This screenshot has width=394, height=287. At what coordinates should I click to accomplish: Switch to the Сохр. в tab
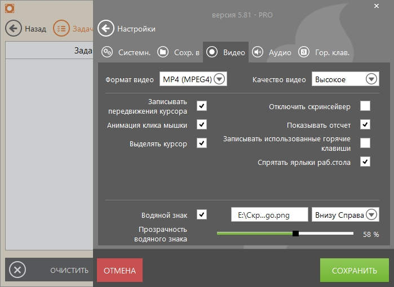point(179,52)
